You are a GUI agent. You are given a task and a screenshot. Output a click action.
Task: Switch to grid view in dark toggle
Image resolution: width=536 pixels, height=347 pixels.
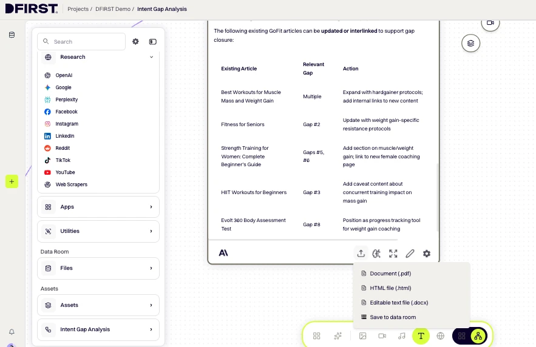tap(461, 336)
